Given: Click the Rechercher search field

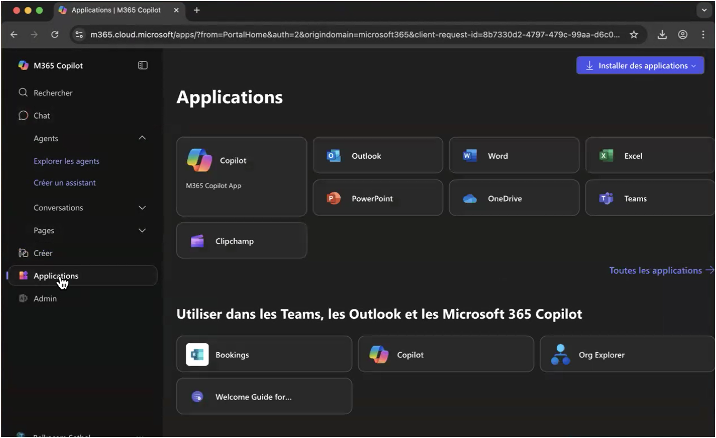Looking at the screenshot, I should [53, 93].
